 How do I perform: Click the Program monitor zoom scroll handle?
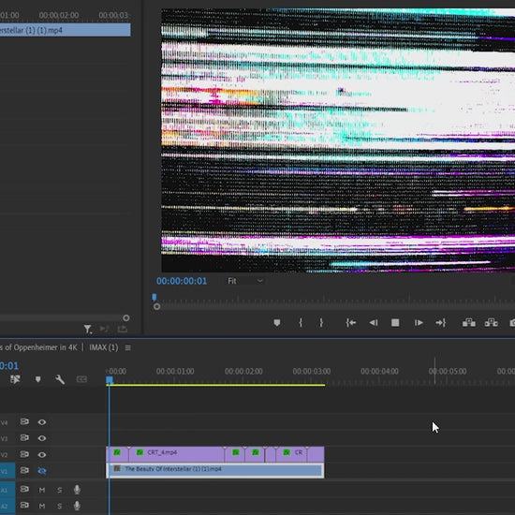(156, 306)
